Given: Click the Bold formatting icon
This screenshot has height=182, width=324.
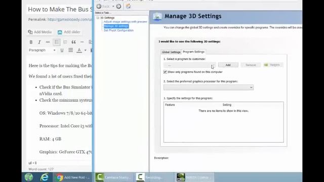Looking at the screenshot, I should pos(31,42).
